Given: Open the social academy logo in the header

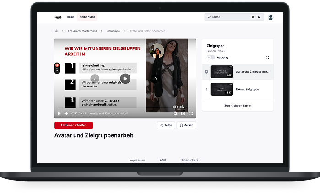Looking at the screenshot, I should [58, 17].
